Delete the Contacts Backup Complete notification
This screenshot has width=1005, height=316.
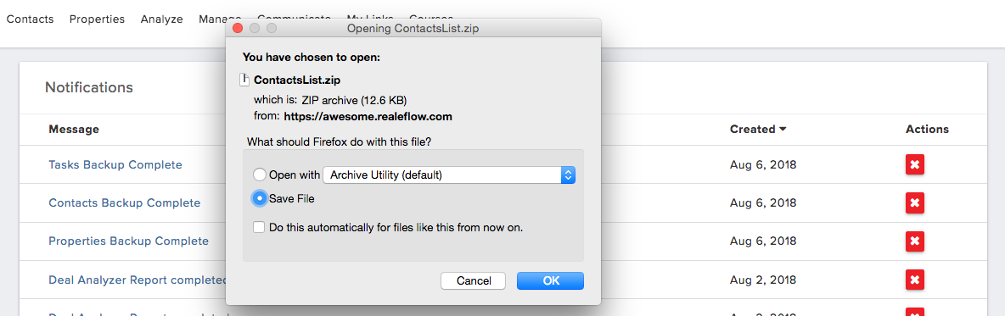tap(915, 202)
